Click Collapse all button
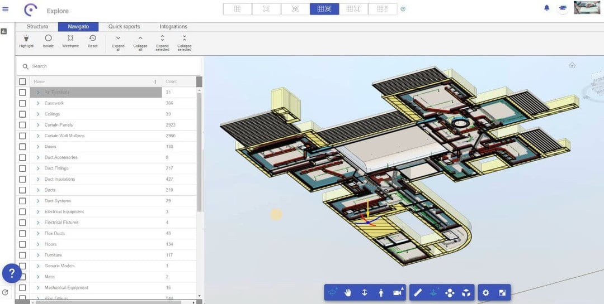Image resolution: width=604 pixels, height=304 pixels. tap(140, 42)
